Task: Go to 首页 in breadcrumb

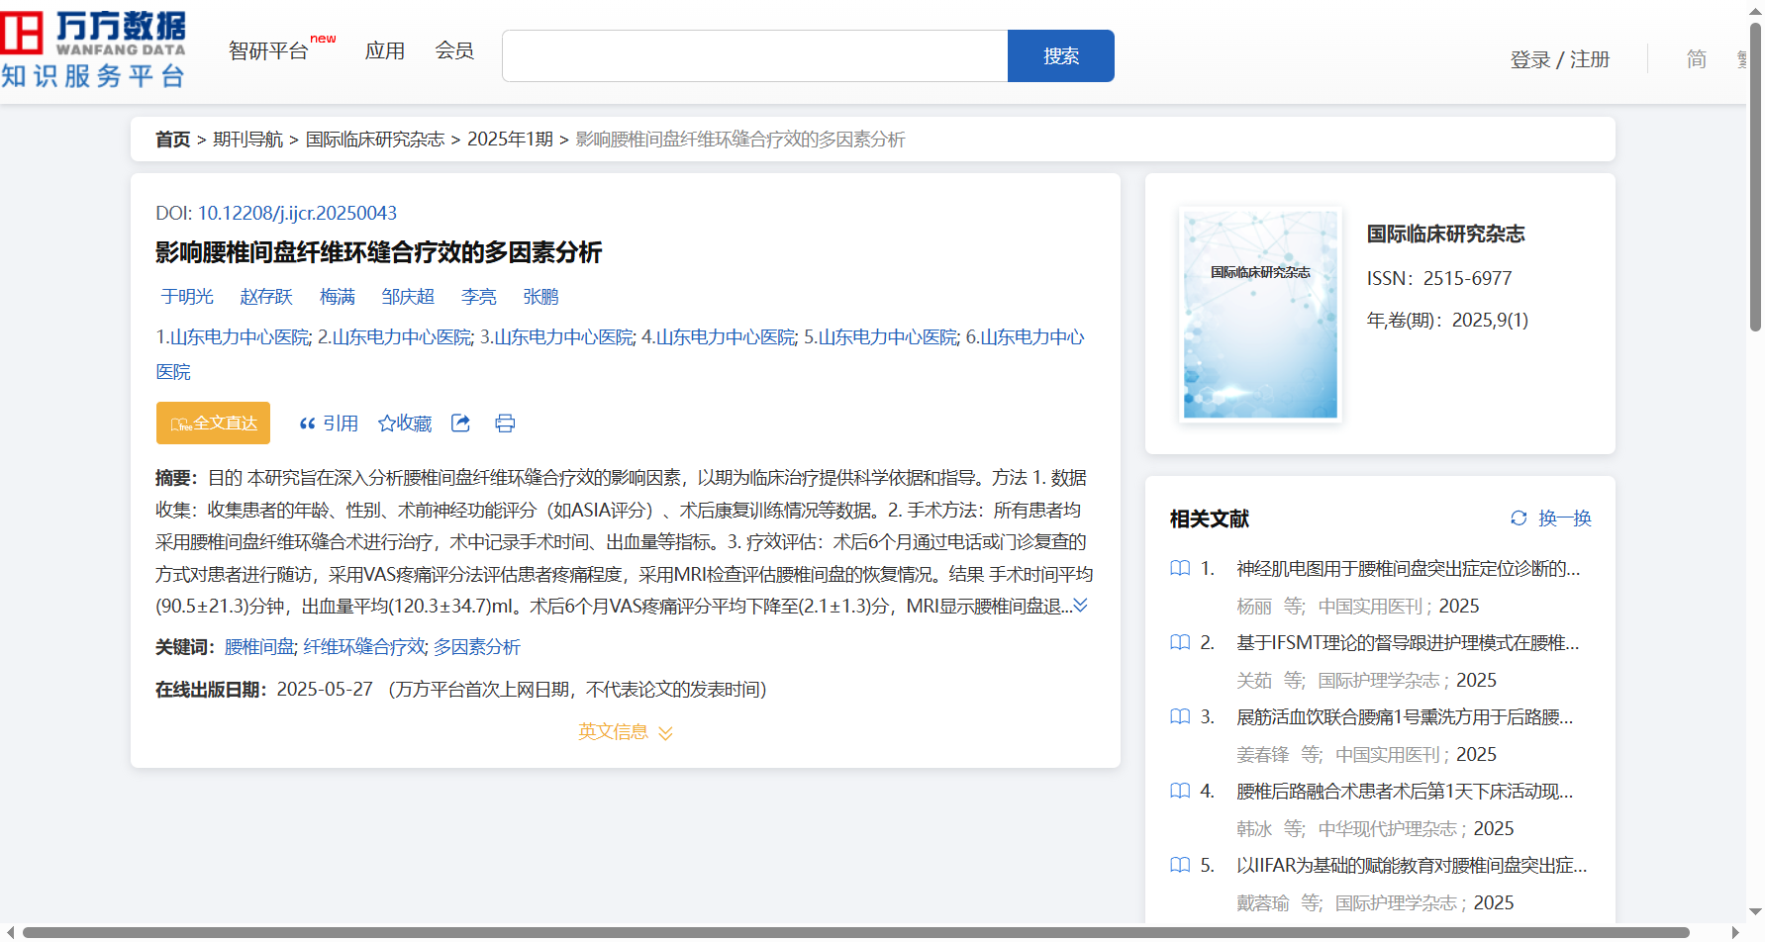Action: point(172,140)
